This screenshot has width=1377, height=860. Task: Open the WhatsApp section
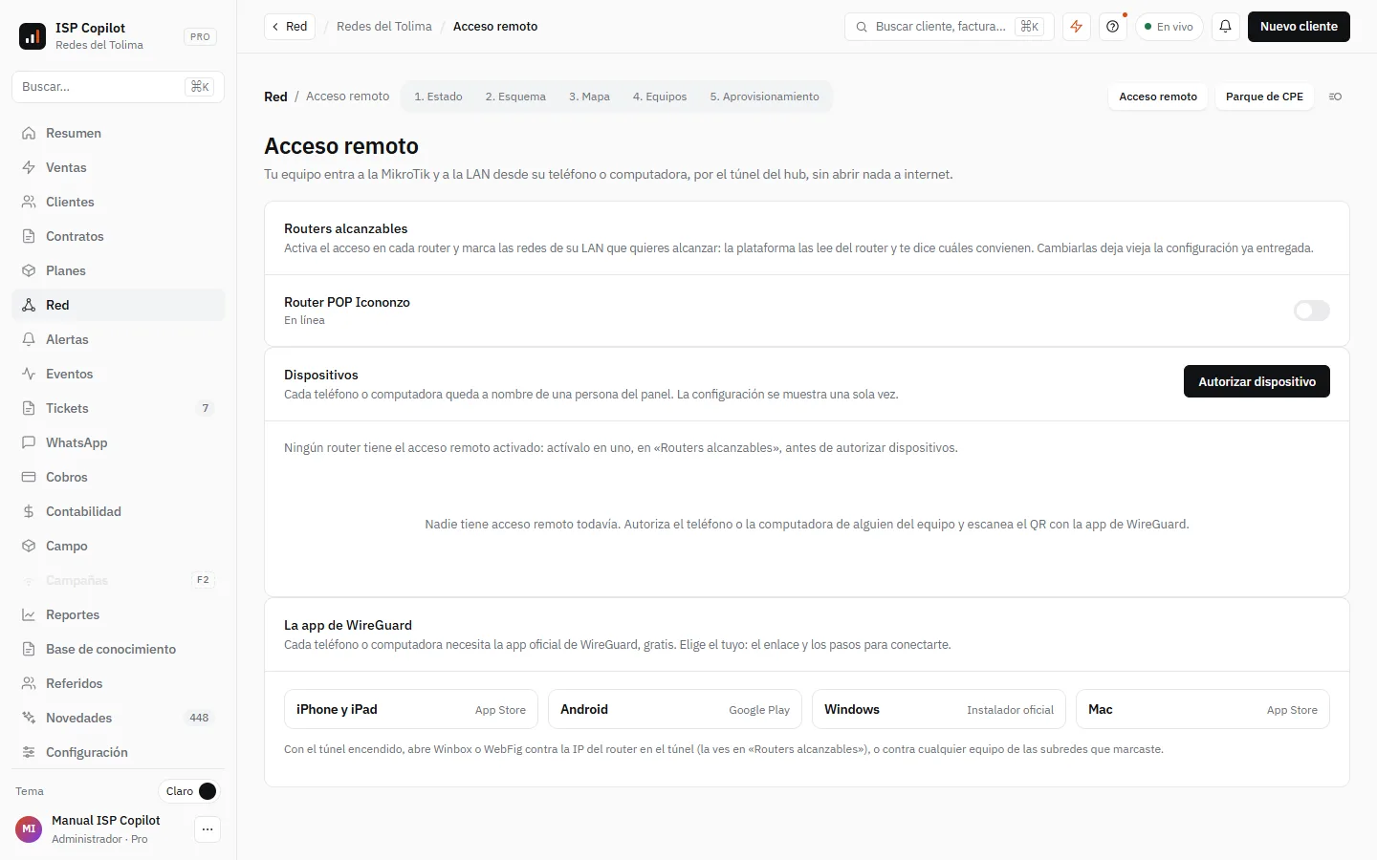pos(119,442)
